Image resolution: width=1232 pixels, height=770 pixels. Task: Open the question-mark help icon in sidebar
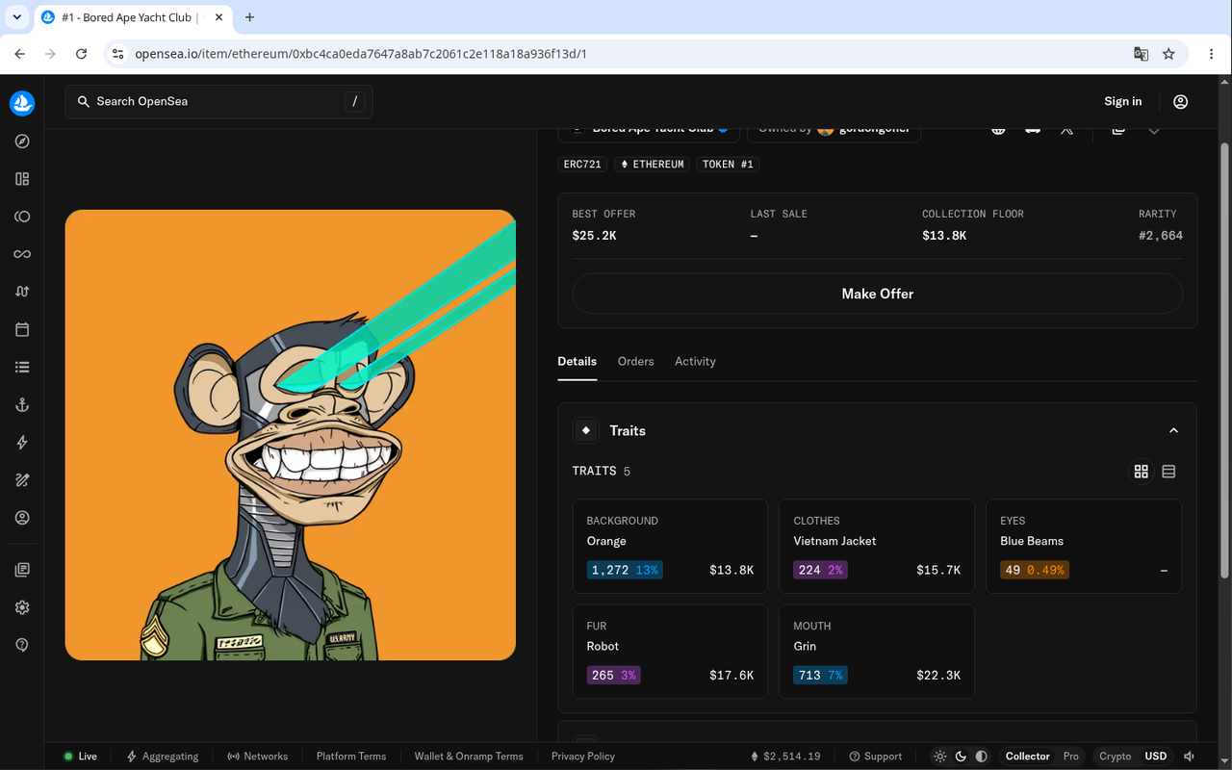click(22, 645)
